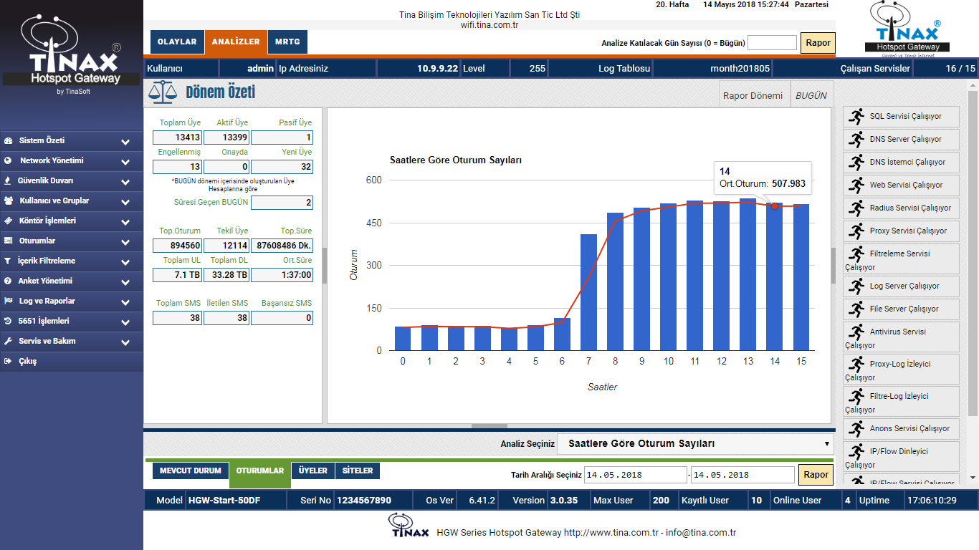The height and width of the screenshot is (550, 979).
Task: Expand the Oturumlar sidebar section
Action: coord(125,242)
